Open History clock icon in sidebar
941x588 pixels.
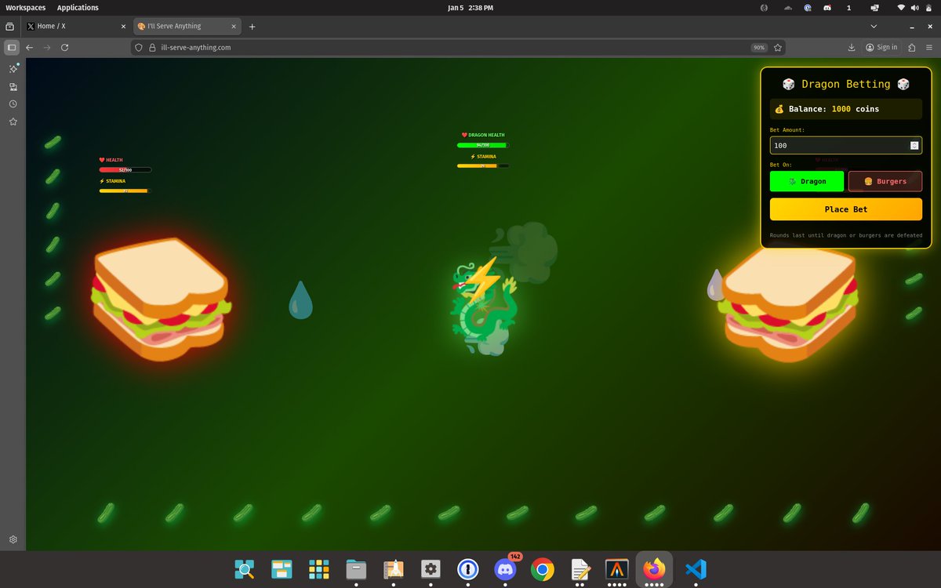point(13,104)
